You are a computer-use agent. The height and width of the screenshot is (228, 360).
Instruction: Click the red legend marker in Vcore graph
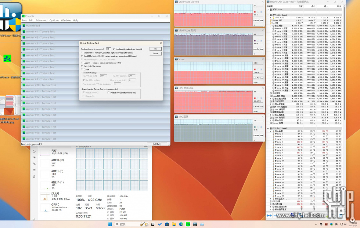click(255, 69)
